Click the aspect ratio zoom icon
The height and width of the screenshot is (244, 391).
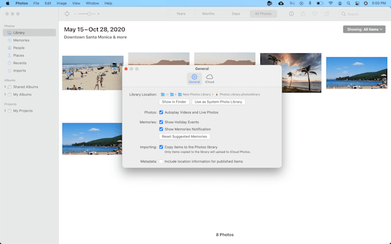[67, 14]
